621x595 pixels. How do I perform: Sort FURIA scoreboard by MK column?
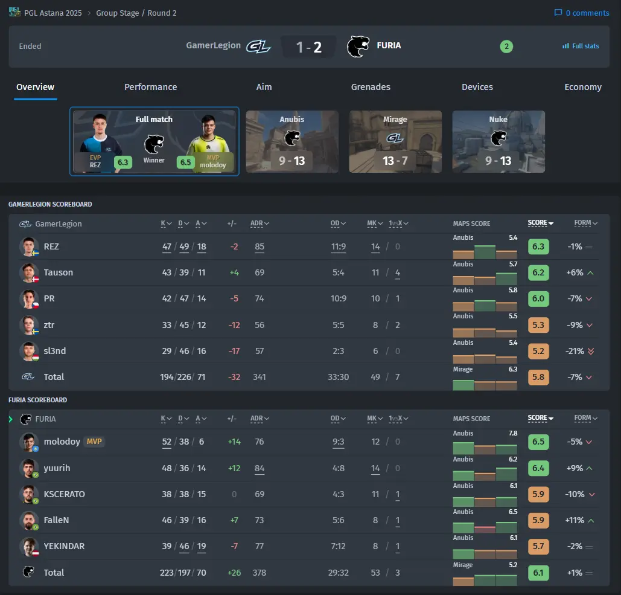click(x=375, y=419)
